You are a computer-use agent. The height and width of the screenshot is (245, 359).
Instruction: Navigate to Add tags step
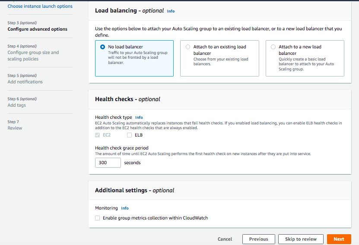[x=17, y=105]
